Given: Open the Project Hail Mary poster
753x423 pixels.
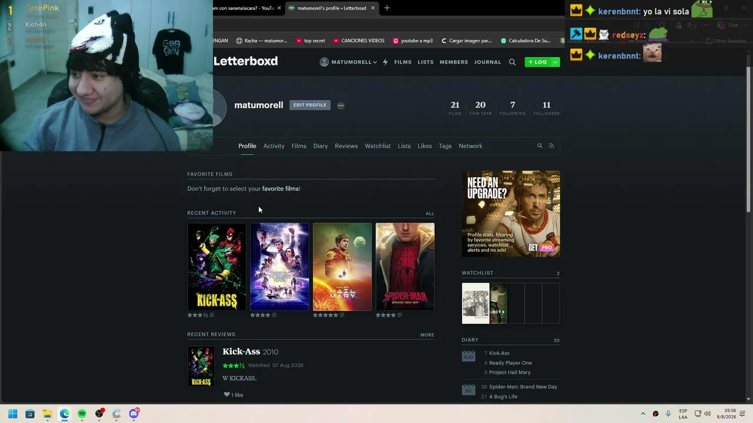Looking at the screenshot, I should [x=342, y=267].
